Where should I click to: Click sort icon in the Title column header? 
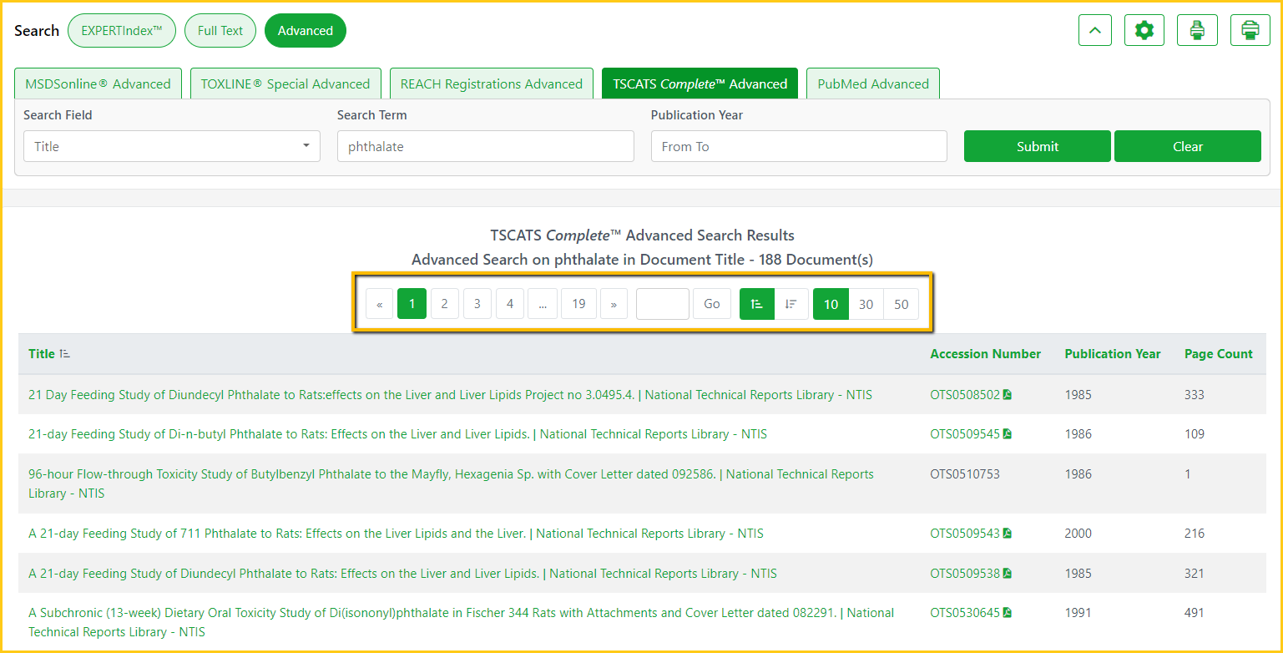point(65,354)
